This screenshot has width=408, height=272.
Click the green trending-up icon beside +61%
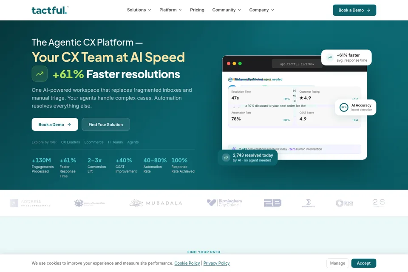[x=40, y=74]
